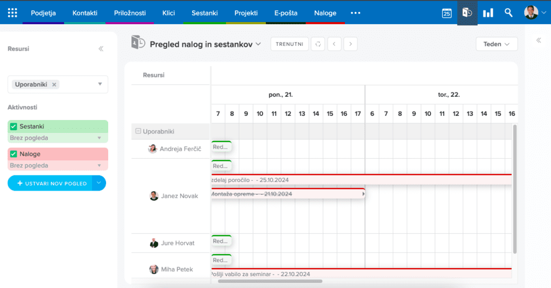
Task: Collapse the Resursi sidebar panel
Action: point(101,49)
